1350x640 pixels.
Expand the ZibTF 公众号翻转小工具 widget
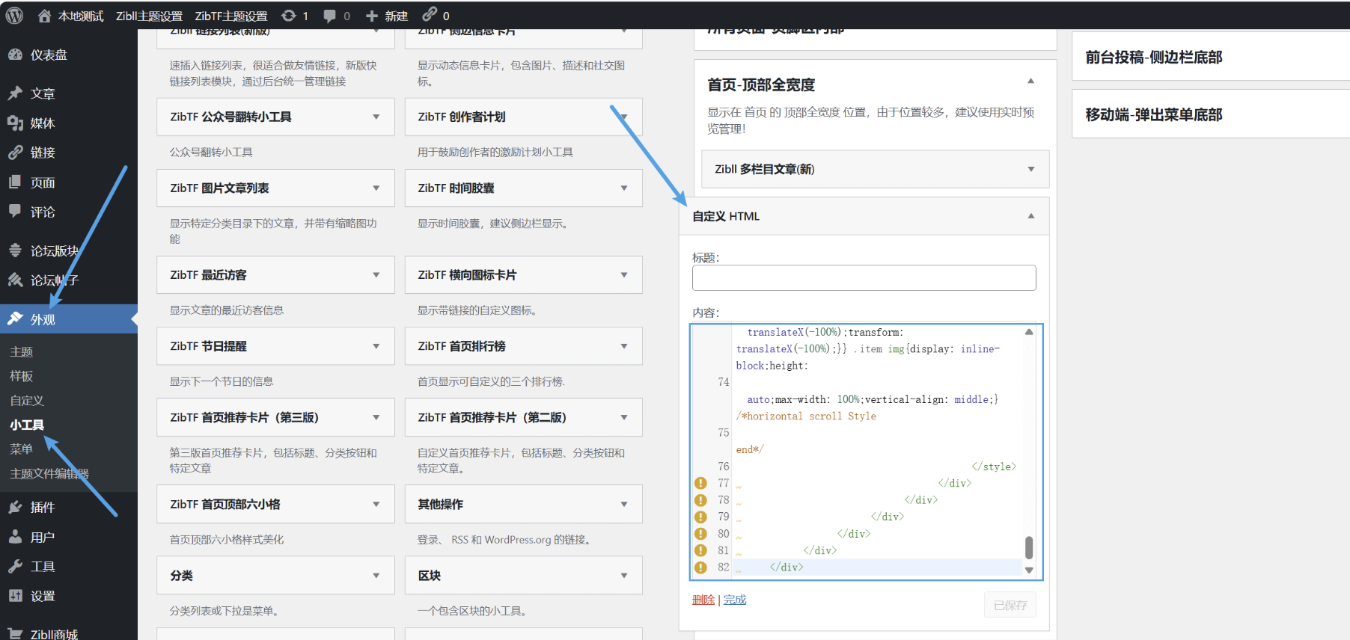click(x=376, y=117)
